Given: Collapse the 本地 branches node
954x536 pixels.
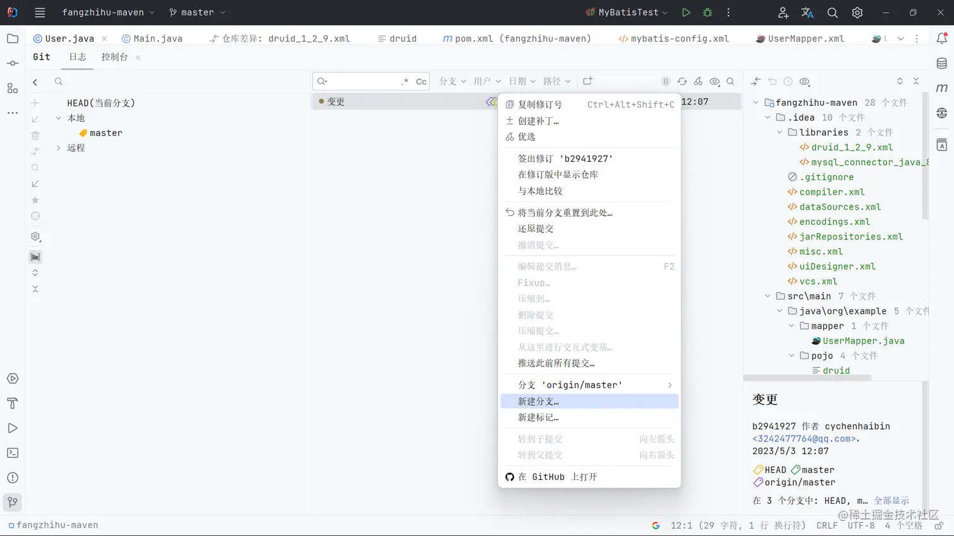Looking at the screenshot, I should tap(59, 118).
